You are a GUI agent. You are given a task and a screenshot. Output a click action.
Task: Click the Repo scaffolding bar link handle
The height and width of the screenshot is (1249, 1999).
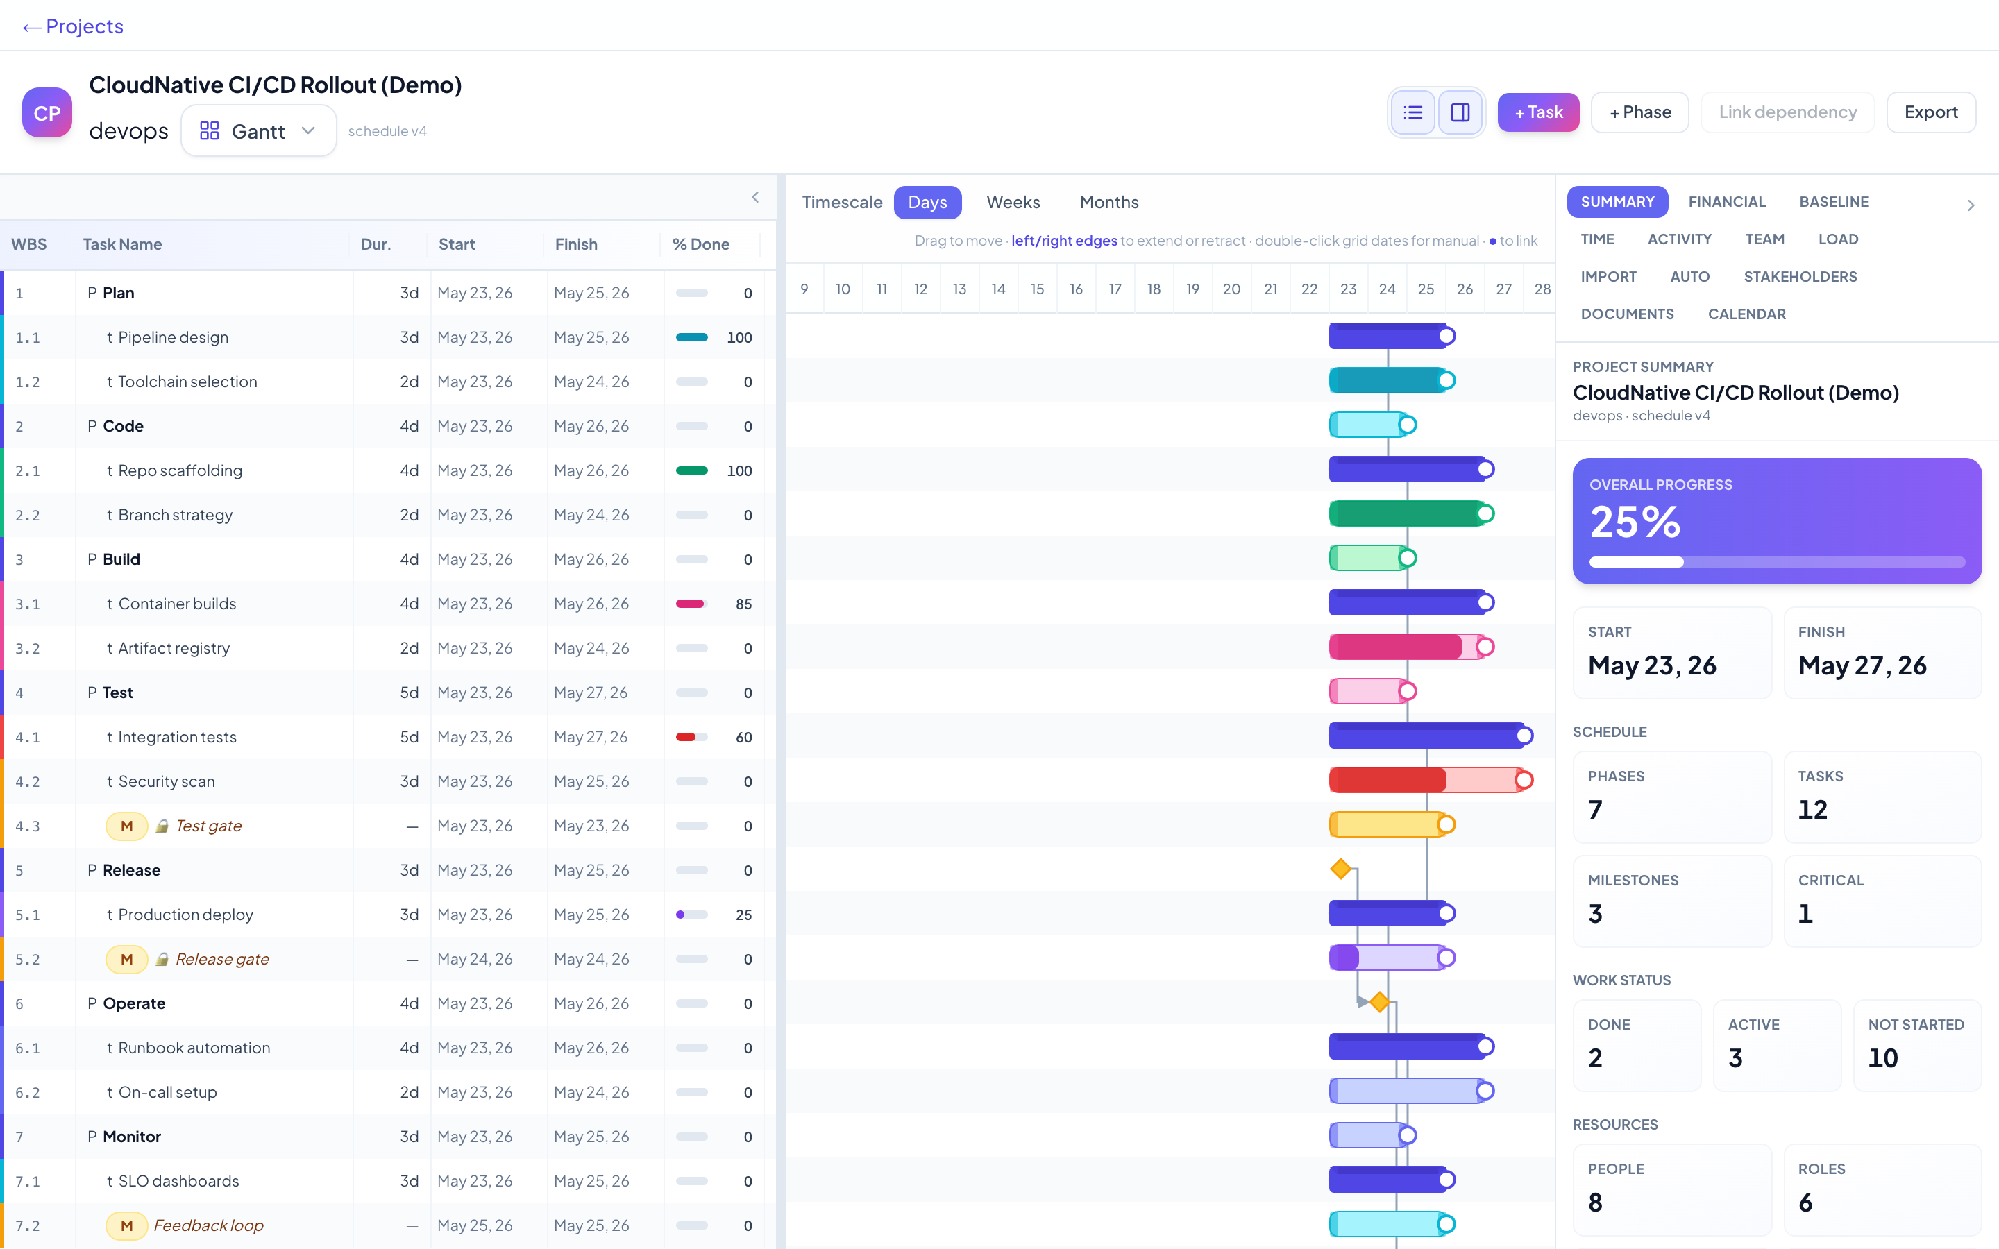tap(1485, 513)
